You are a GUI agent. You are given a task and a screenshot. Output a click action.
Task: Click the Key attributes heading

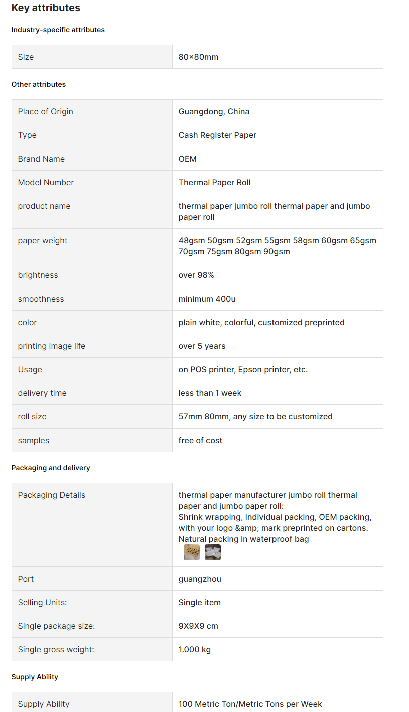click(46, 8)
